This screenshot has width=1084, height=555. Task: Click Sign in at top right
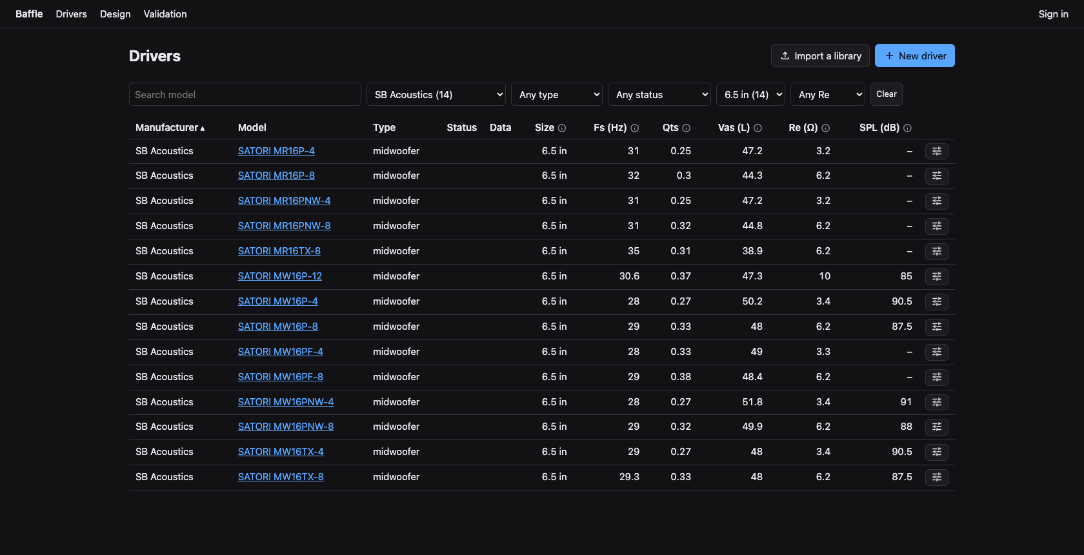pyautogui.click(x=1053, y=14)
